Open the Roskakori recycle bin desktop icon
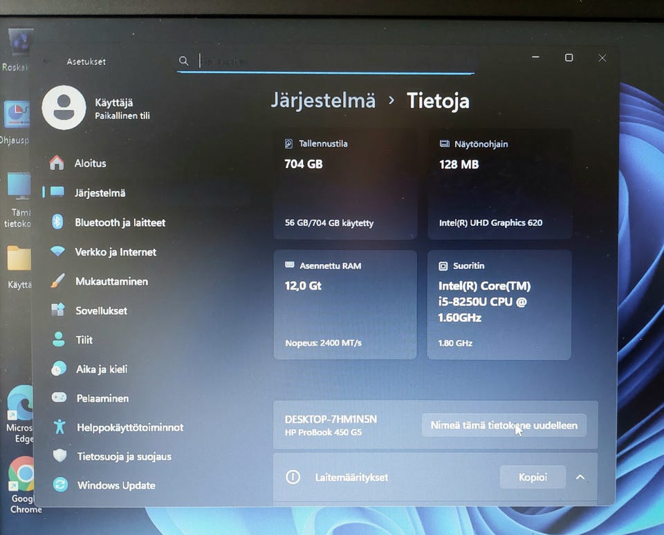The width and height of the screenshot is (664, 535). coord(17,50)
